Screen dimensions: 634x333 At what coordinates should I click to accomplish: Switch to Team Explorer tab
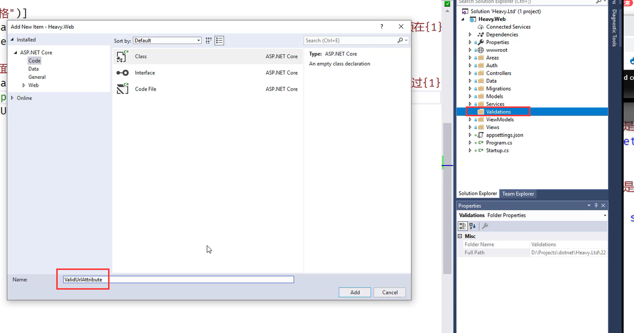click(518, 194)
